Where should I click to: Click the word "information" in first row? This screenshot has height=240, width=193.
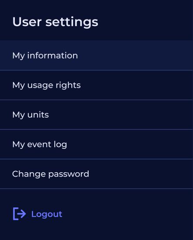pyautogui.click(x=53, y=55)
